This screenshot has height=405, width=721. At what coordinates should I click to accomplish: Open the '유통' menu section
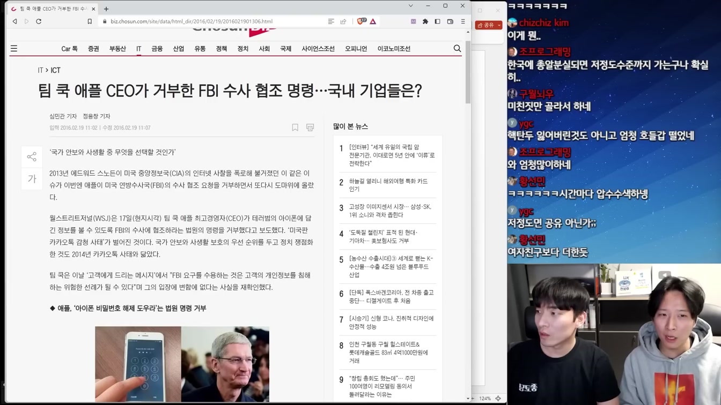click(x=200, y=49)
